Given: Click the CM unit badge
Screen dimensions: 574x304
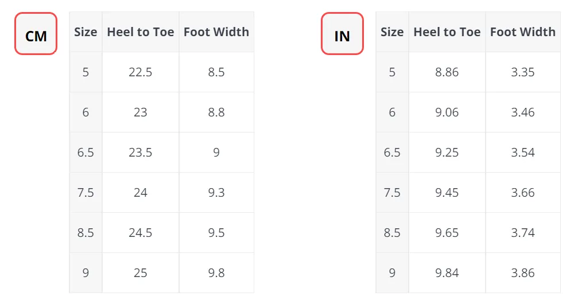Looking at the screenshot, I should tap(36, 34).
